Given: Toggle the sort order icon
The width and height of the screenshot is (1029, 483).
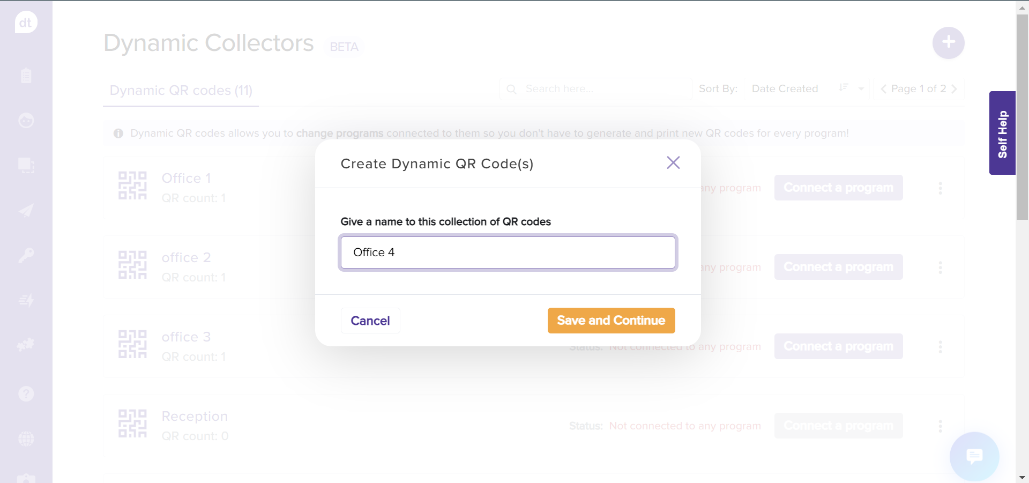Looking at the screenshot, I should 844,88.
